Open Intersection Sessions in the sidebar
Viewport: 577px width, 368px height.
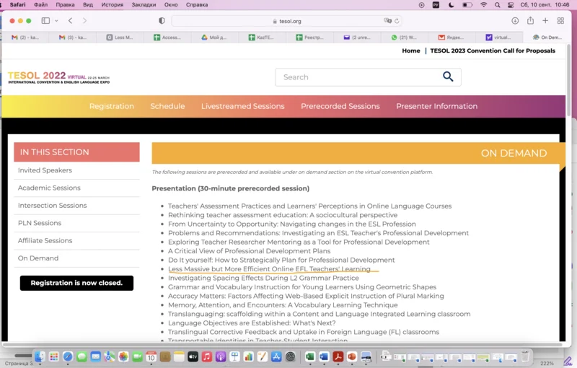(52, 206)
